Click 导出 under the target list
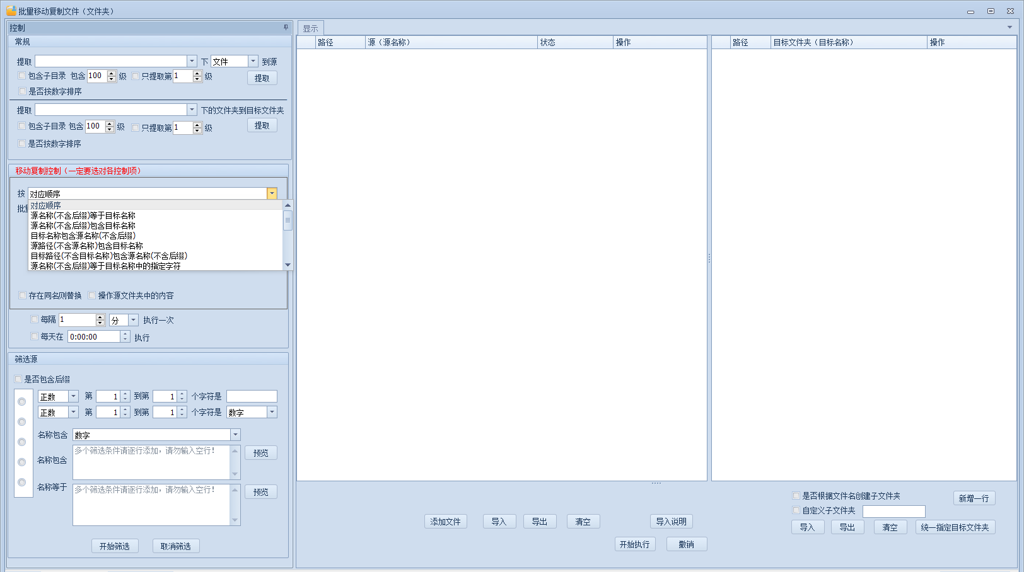The image size is (1024, 572). 847,527
